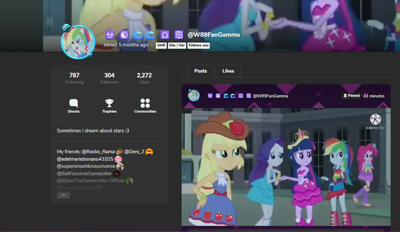Open the Communities section

tap(145, 106)
